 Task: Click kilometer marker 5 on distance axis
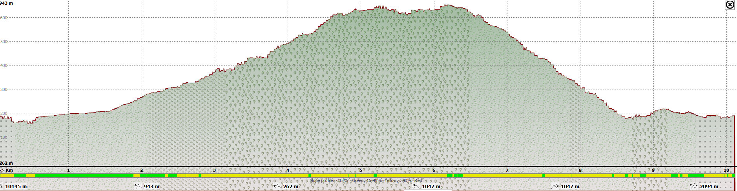tap(361, 170)
